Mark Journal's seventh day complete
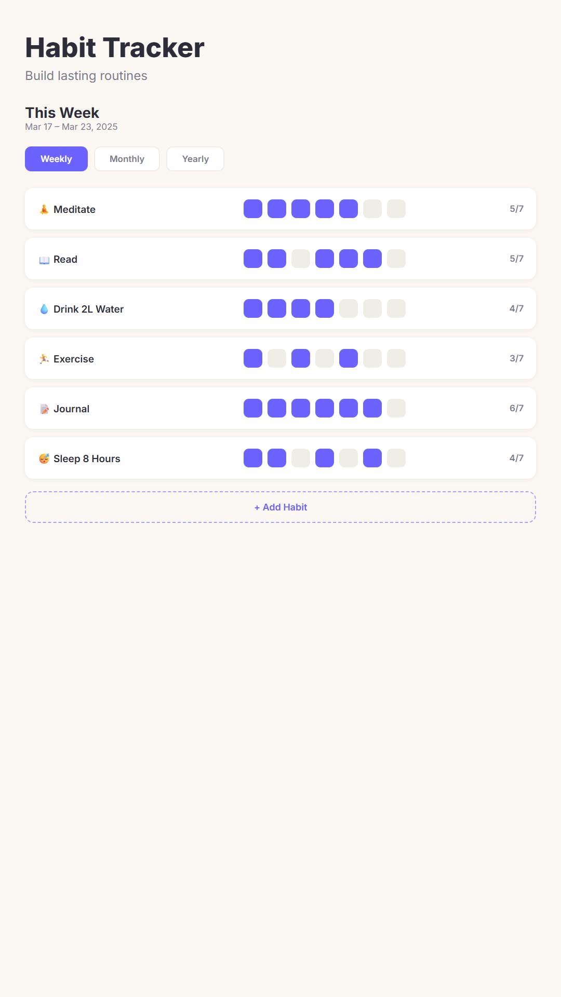Screen dimensions: 561x997 tap(396, 408)
